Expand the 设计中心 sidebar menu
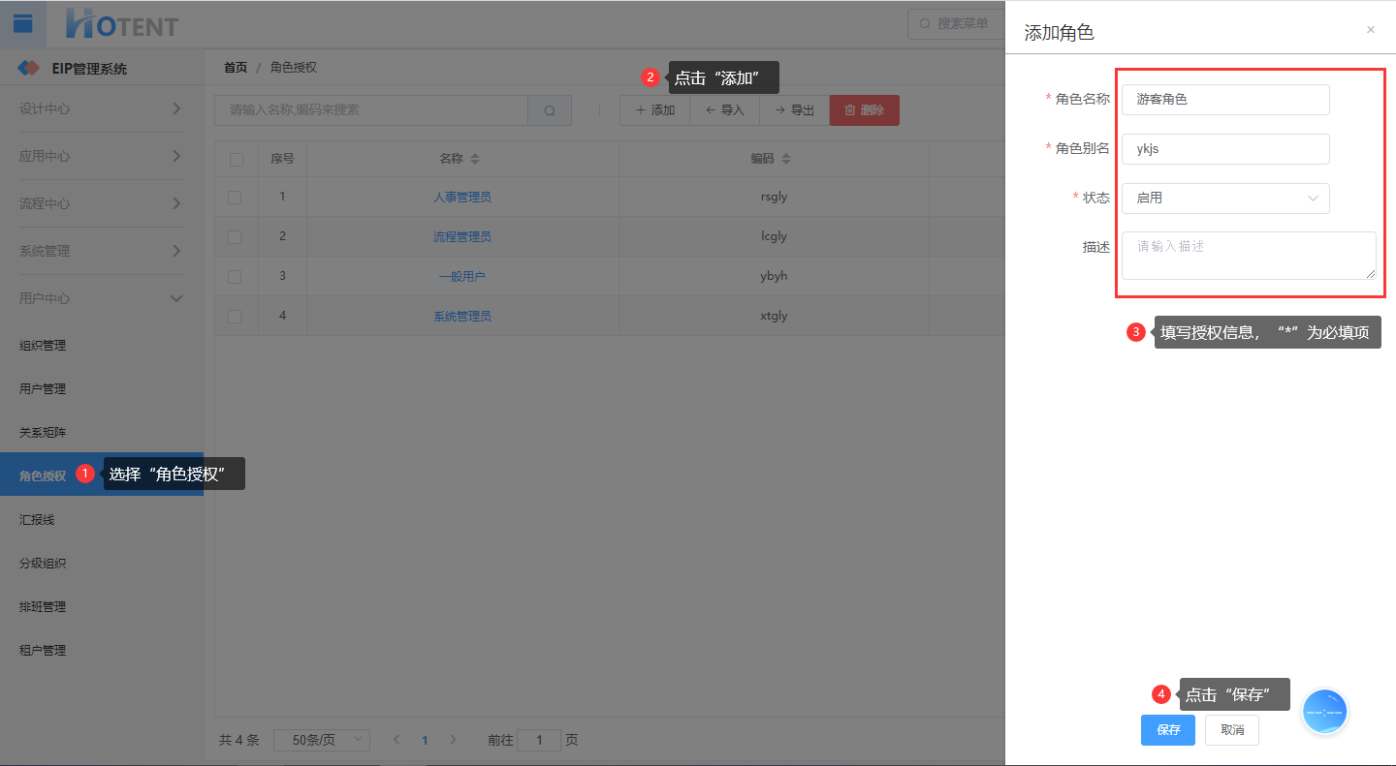The height and width of the screenshot is (766, 1396). click(x=101, y=108)
